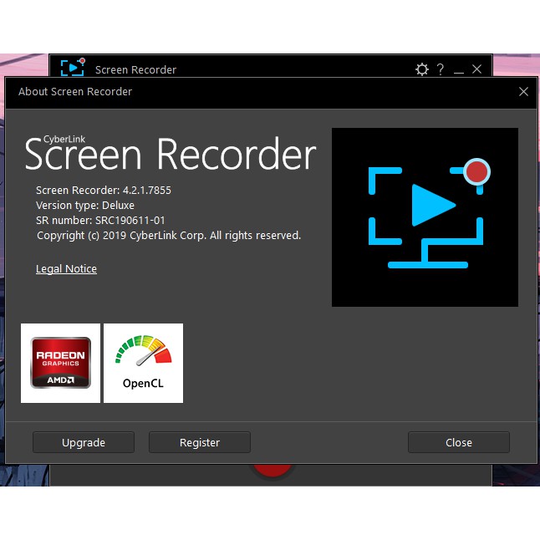
Task: Open settings with the gear icon
Action: coord(422,69)
